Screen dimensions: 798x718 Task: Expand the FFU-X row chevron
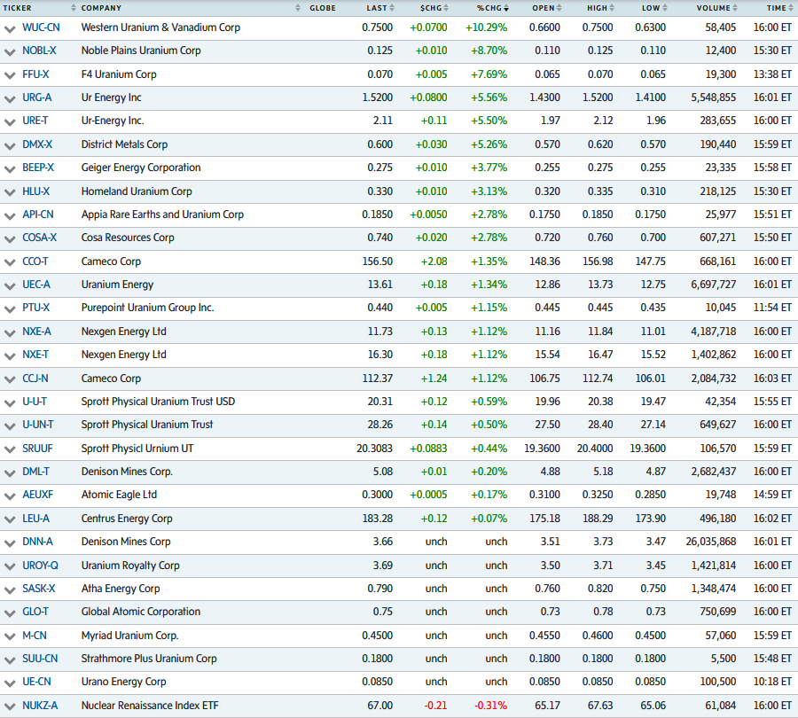coord(10,76)
